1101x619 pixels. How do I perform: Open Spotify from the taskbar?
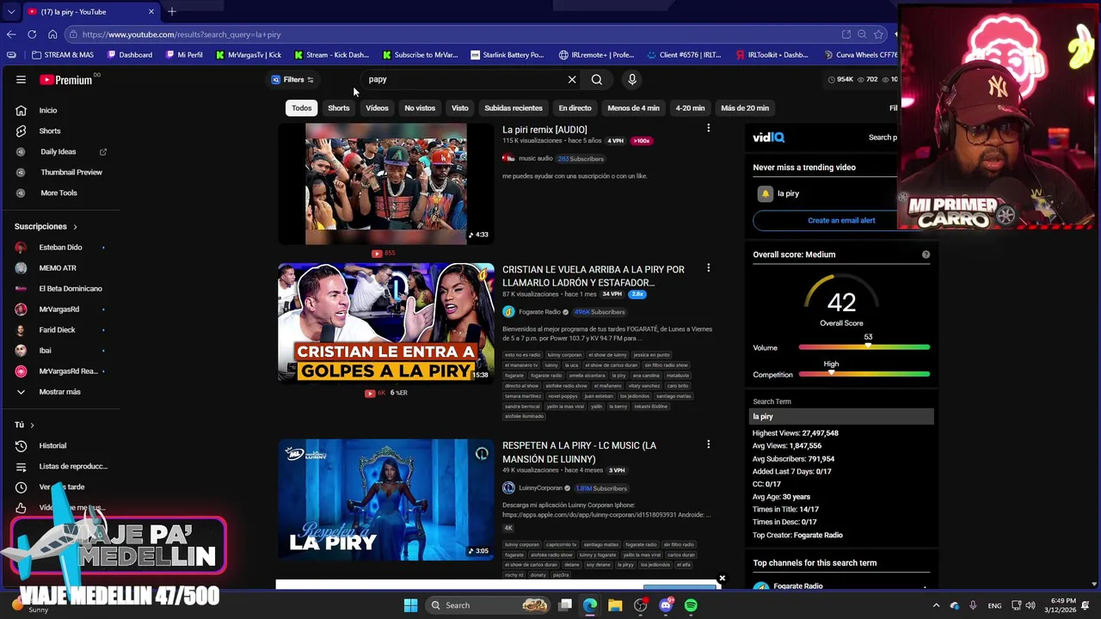pyautogui.click(x=691, y=605)
